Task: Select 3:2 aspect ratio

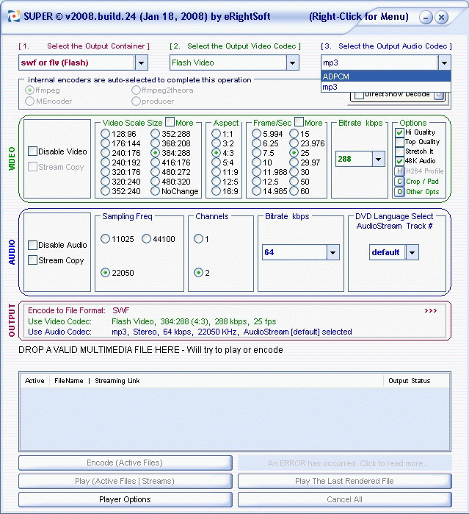Action: click(x=216, y=143)
